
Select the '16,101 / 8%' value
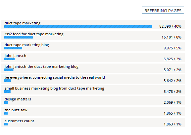click(171, 37)
